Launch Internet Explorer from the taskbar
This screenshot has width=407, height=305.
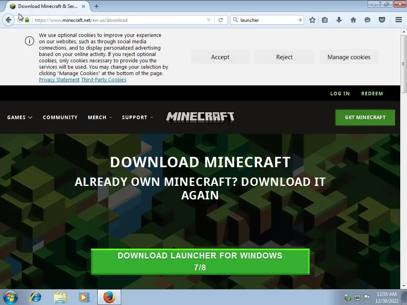[35, 297]
